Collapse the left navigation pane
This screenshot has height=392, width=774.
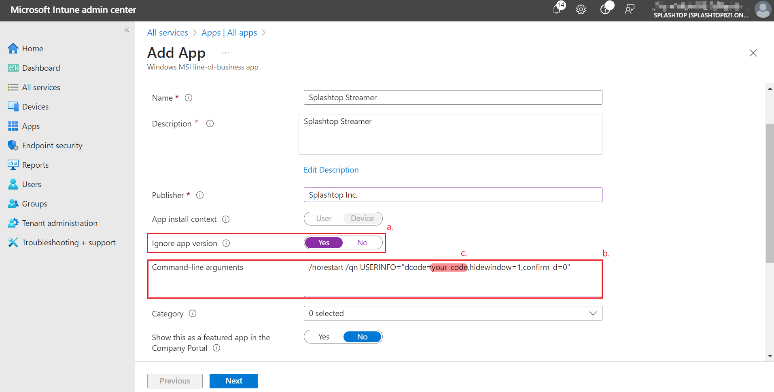tap(126, 30)
